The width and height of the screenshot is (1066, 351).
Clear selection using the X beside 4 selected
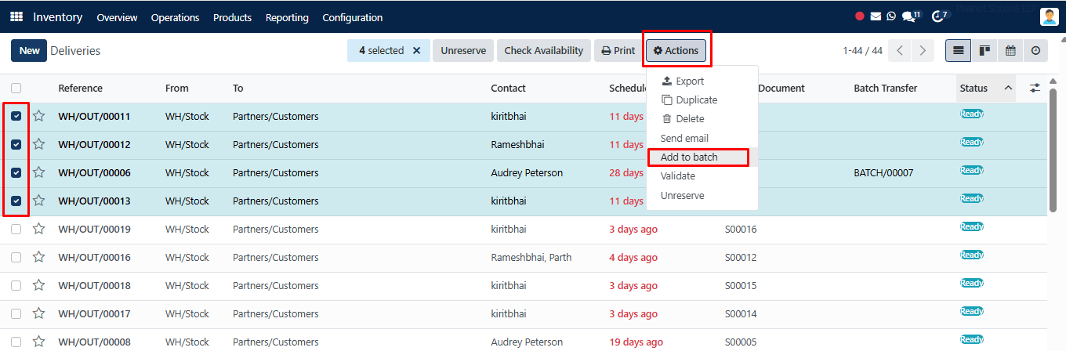416,51
